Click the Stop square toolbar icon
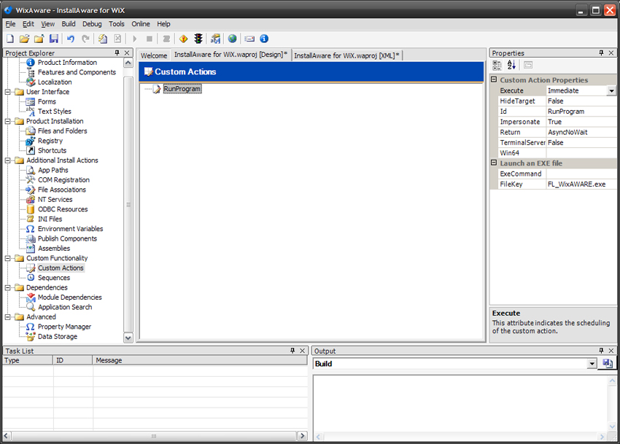 [x=150, y=39]
